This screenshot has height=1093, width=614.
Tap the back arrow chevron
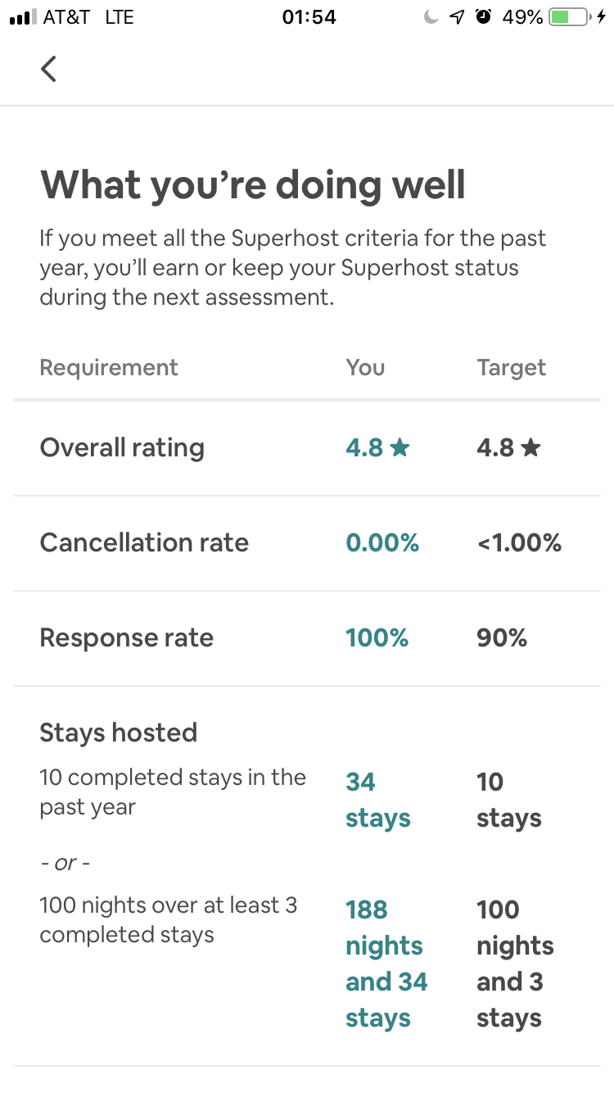point(49,69)
